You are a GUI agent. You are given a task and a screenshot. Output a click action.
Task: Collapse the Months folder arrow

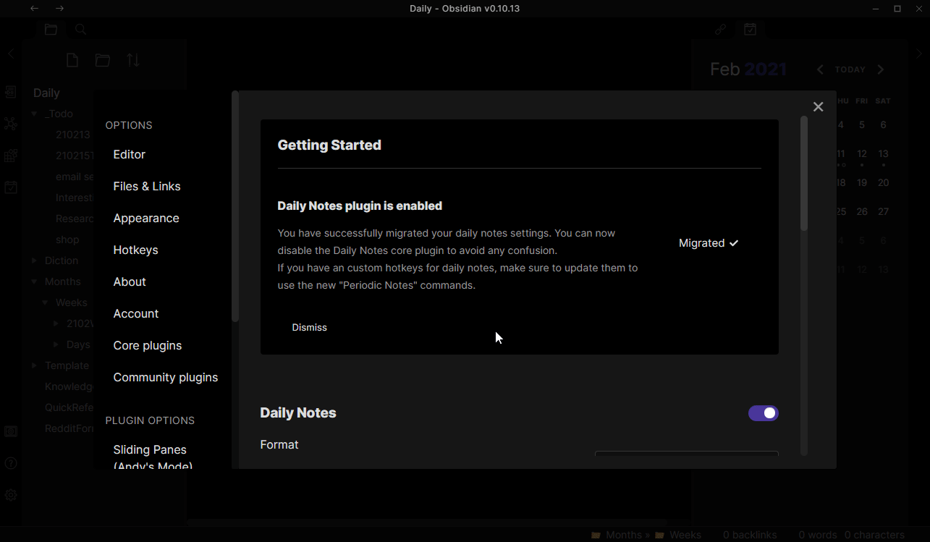[x=34, y=281]
